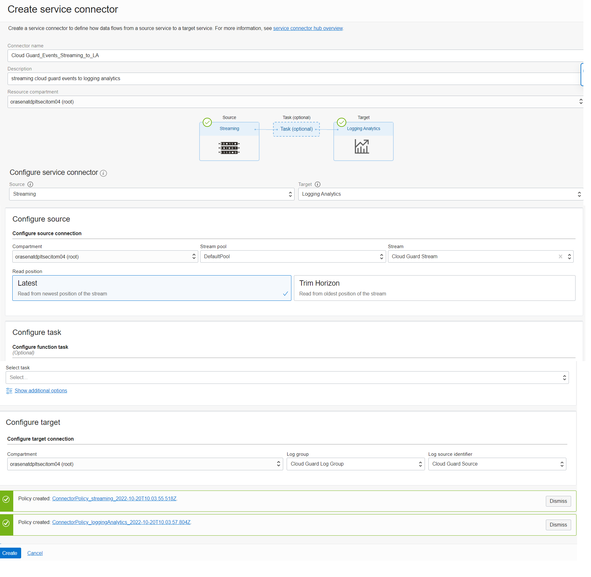The height and width of the screenshot is (577, 591).
Task: Select the Streaming source box in the diagram
Action: [229, 141]
